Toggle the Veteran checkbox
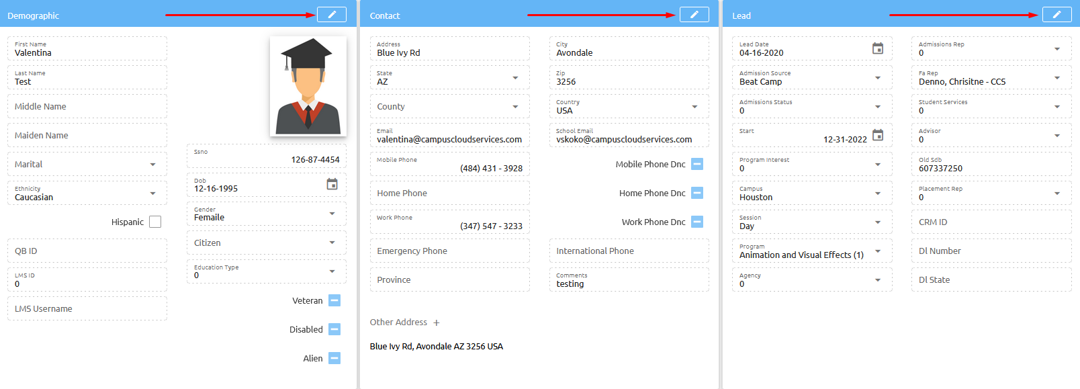1080x389 pixels. tap(334, 300)
